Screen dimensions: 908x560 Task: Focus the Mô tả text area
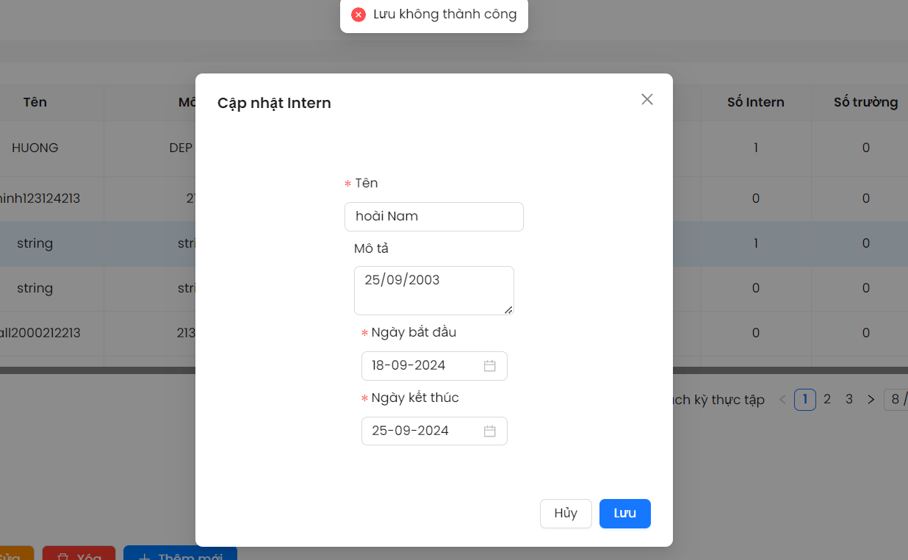(x=433, y=290)
